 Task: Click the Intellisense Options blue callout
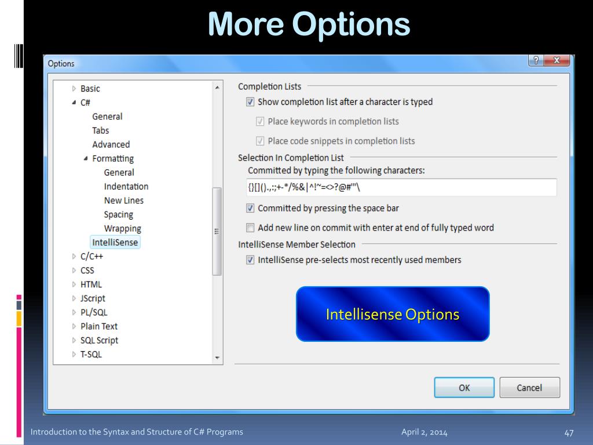[x=393, y=314]
